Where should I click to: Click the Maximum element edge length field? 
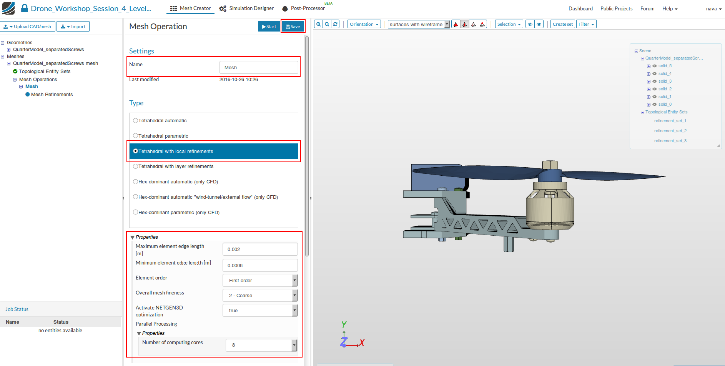(260, 249)
